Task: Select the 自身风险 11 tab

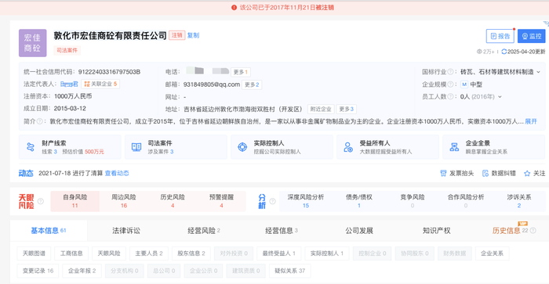Action: tap(75, 201)
